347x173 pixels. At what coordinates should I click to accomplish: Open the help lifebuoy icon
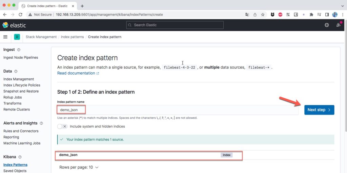(327, 25)
